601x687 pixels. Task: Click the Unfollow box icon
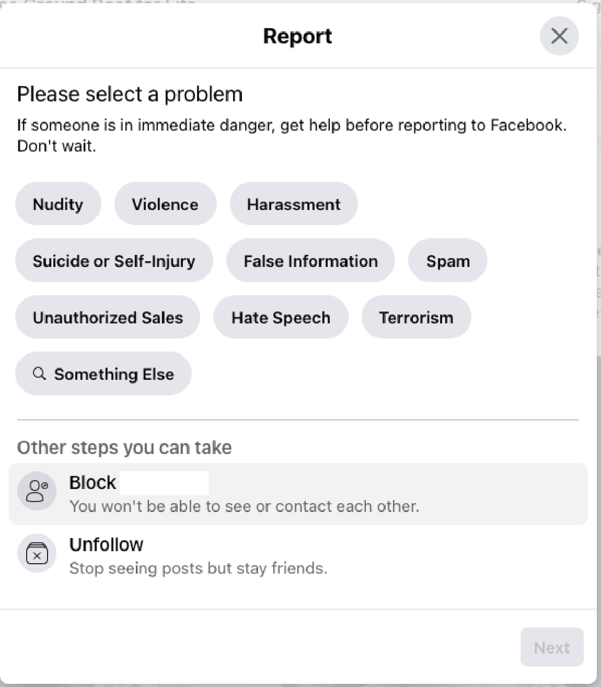pyautogui.click(x=37, y=554)
